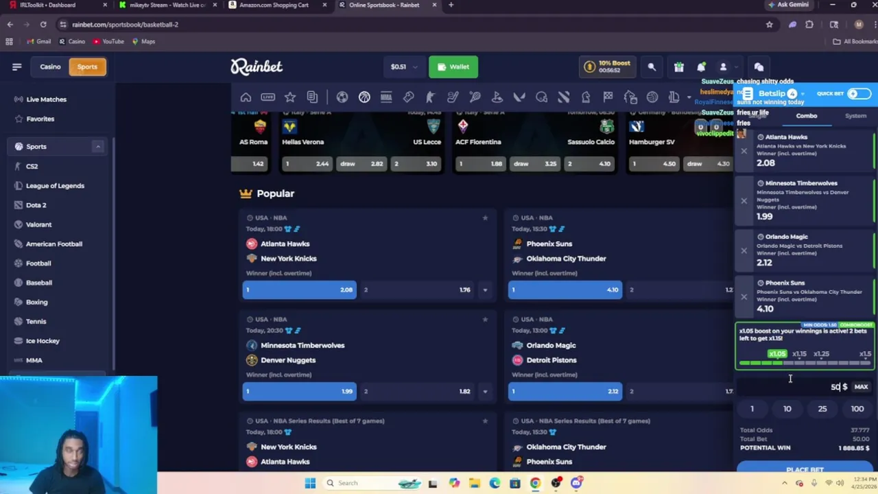The width and height of the screenshot is (878, 494).
Task: Open the bet history tickets icon
Action: 312,97
